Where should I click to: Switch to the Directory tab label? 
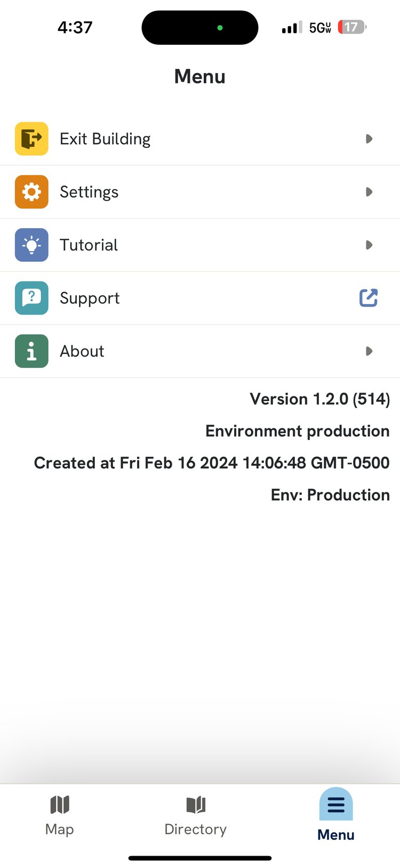coord(196,829)
